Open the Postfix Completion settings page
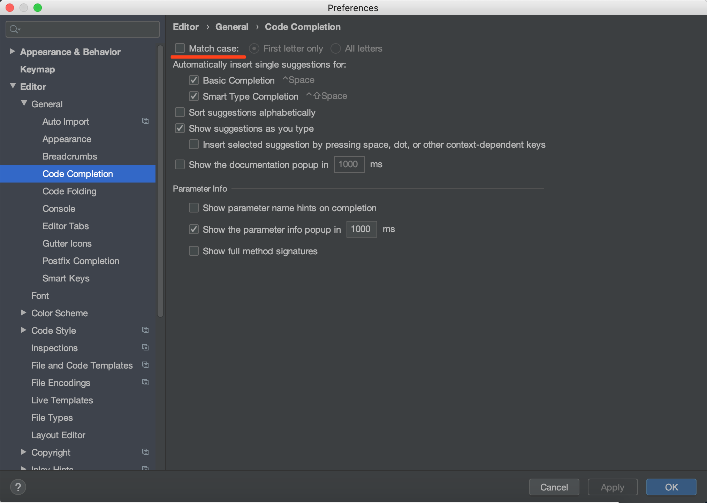707x503 pixels. point(81,261)
